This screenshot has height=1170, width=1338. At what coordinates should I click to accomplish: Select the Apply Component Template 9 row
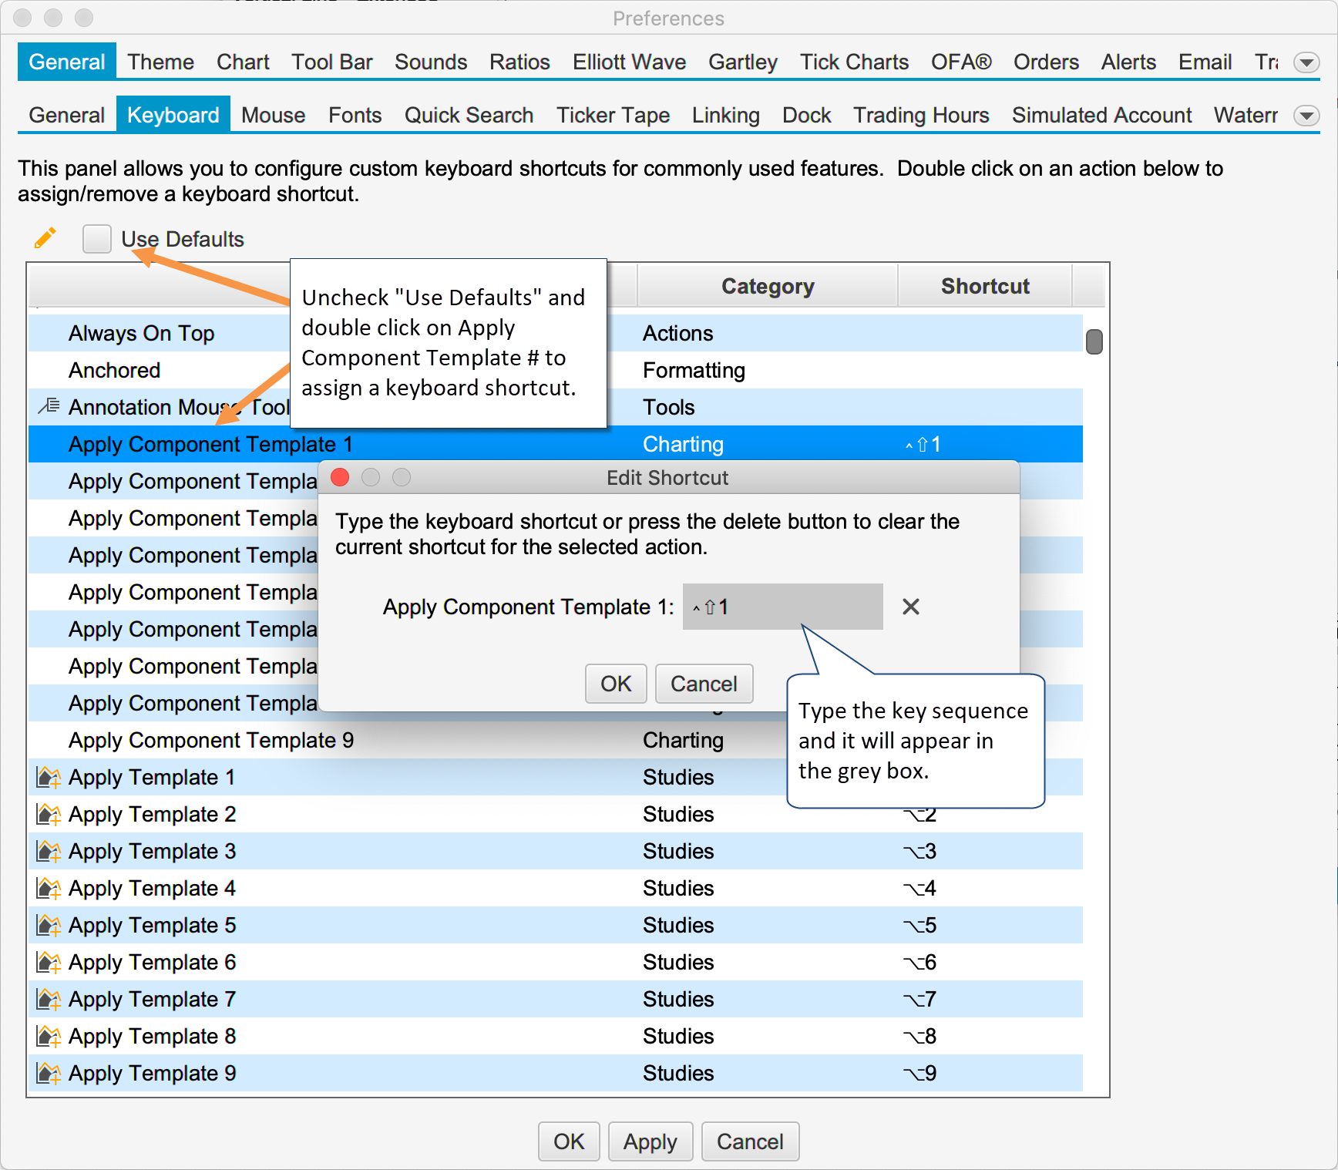(x=210, y=740)
